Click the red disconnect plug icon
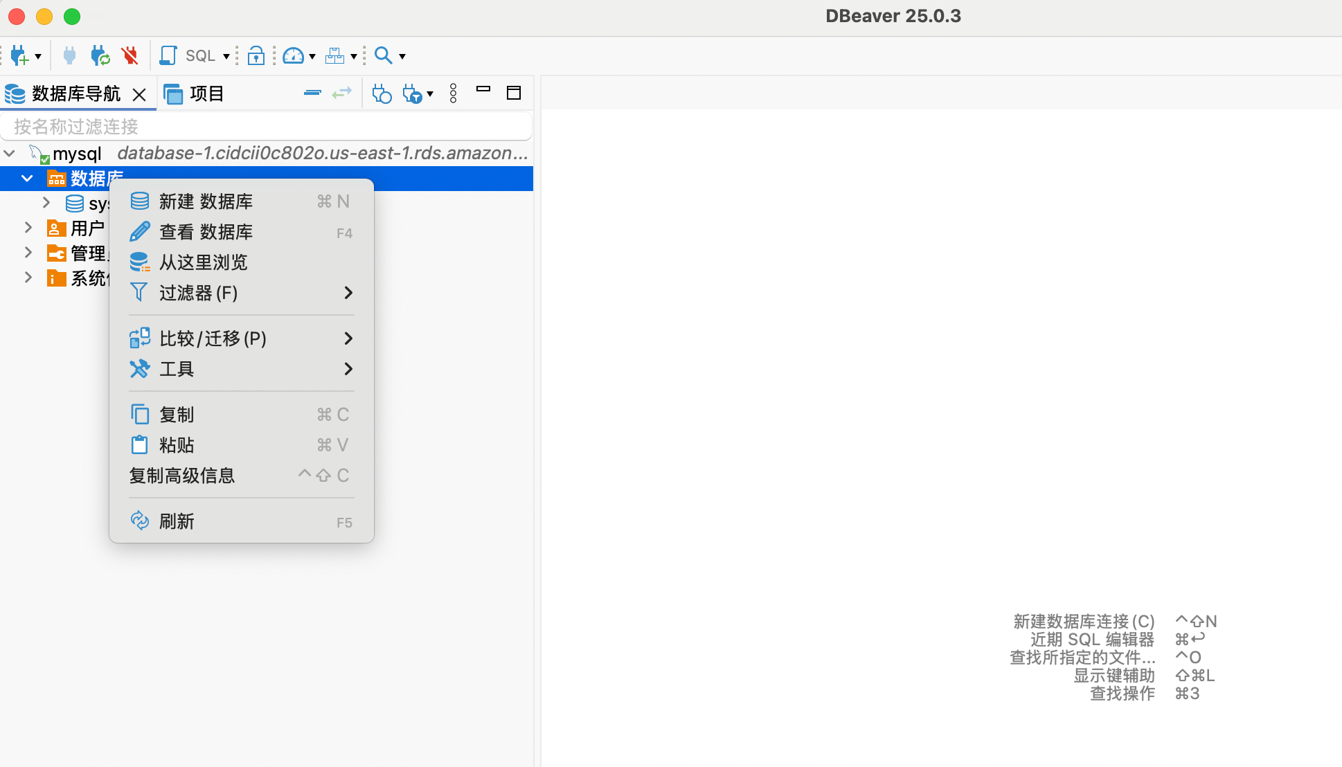 point(129,55)
